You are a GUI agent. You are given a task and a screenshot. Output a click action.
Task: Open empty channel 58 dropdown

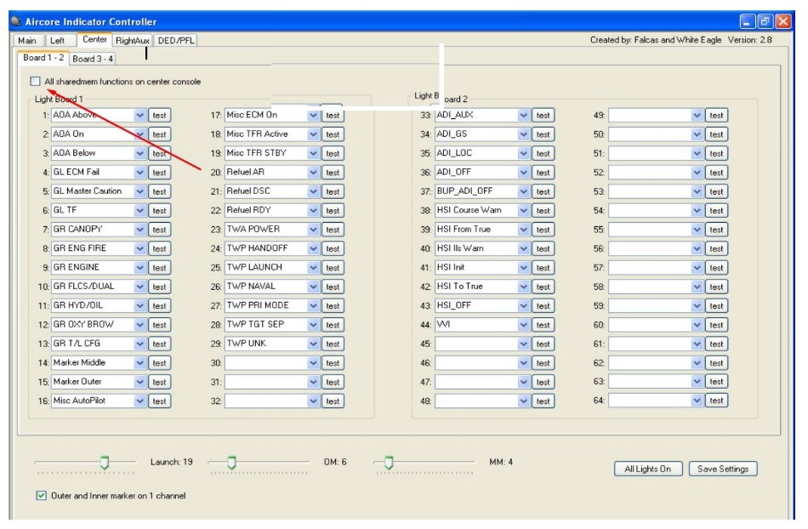pos(697,287)
